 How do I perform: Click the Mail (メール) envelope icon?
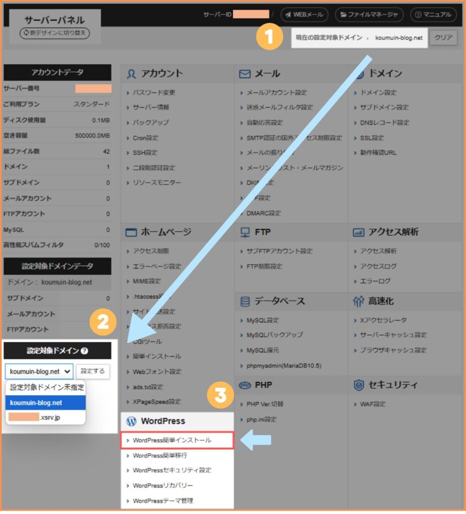pos(245,74)
